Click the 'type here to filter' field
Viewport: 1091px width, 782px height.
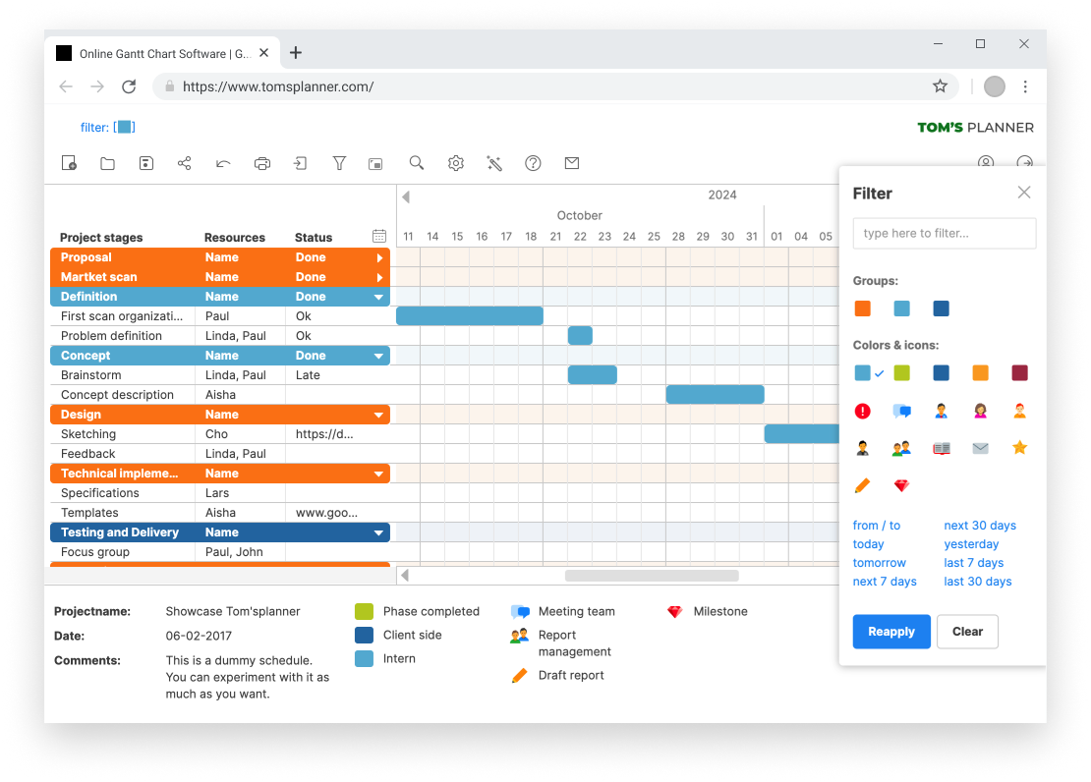[943, 233]
